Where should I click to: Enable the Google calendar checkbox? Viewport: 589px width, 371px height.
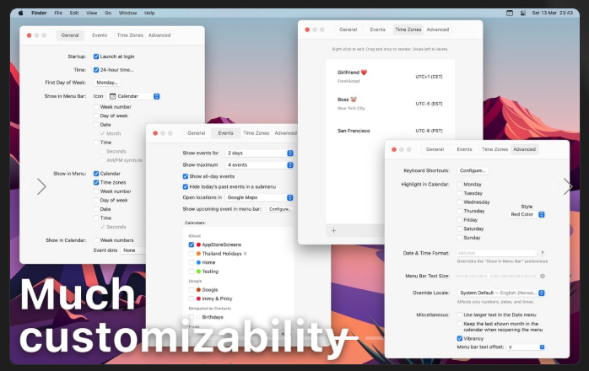192,289
